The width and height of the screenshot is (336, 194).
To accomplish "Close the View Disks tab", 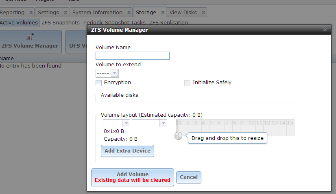I will (x=203, y=13).
